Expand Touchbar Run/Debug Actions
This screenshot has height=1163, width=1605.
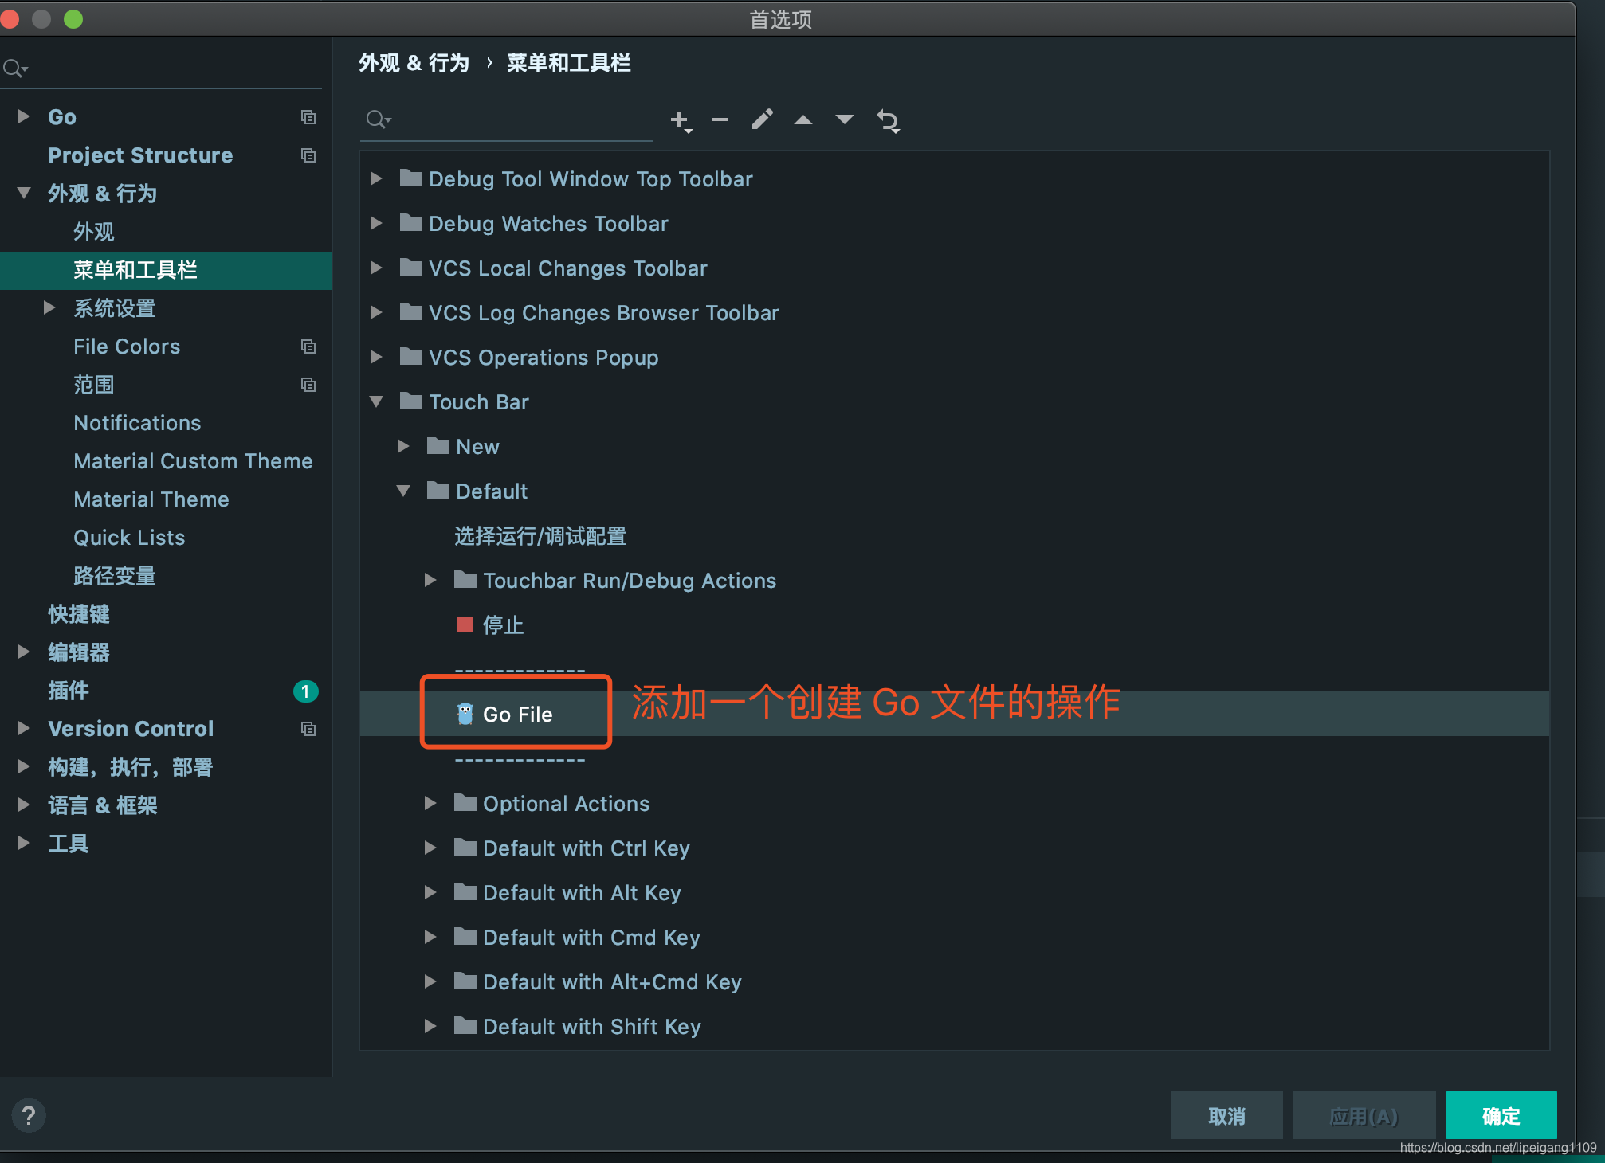430,580
